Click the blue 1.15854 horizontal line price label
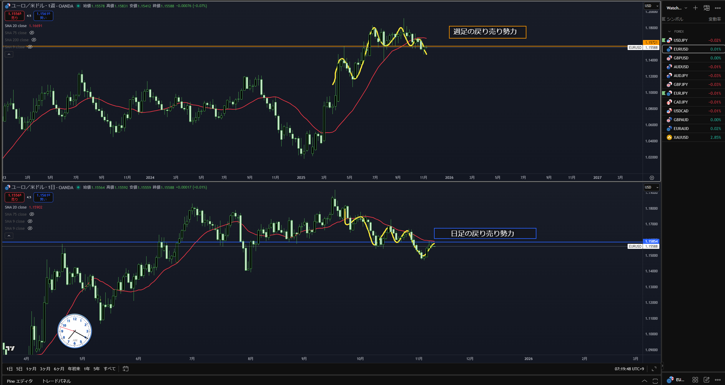725x385 pixels. point(651,241)
